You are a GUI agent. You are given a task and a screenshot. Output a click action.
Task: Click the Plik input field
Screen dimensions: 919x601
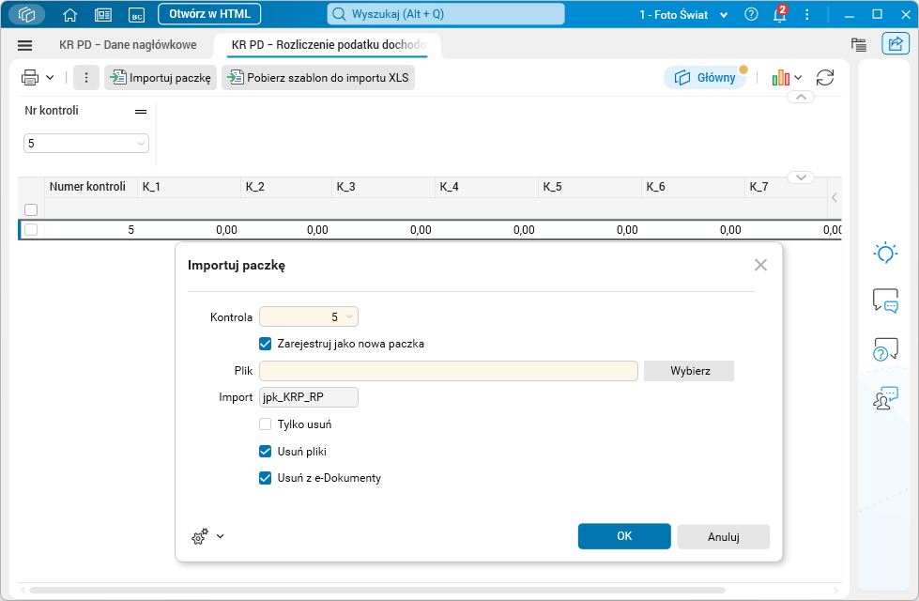tap(449, 371)
